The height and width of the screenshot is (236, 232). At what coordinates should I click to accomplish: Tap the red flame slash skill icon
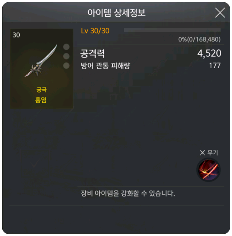pyautogui.click(x=208, y=170)
